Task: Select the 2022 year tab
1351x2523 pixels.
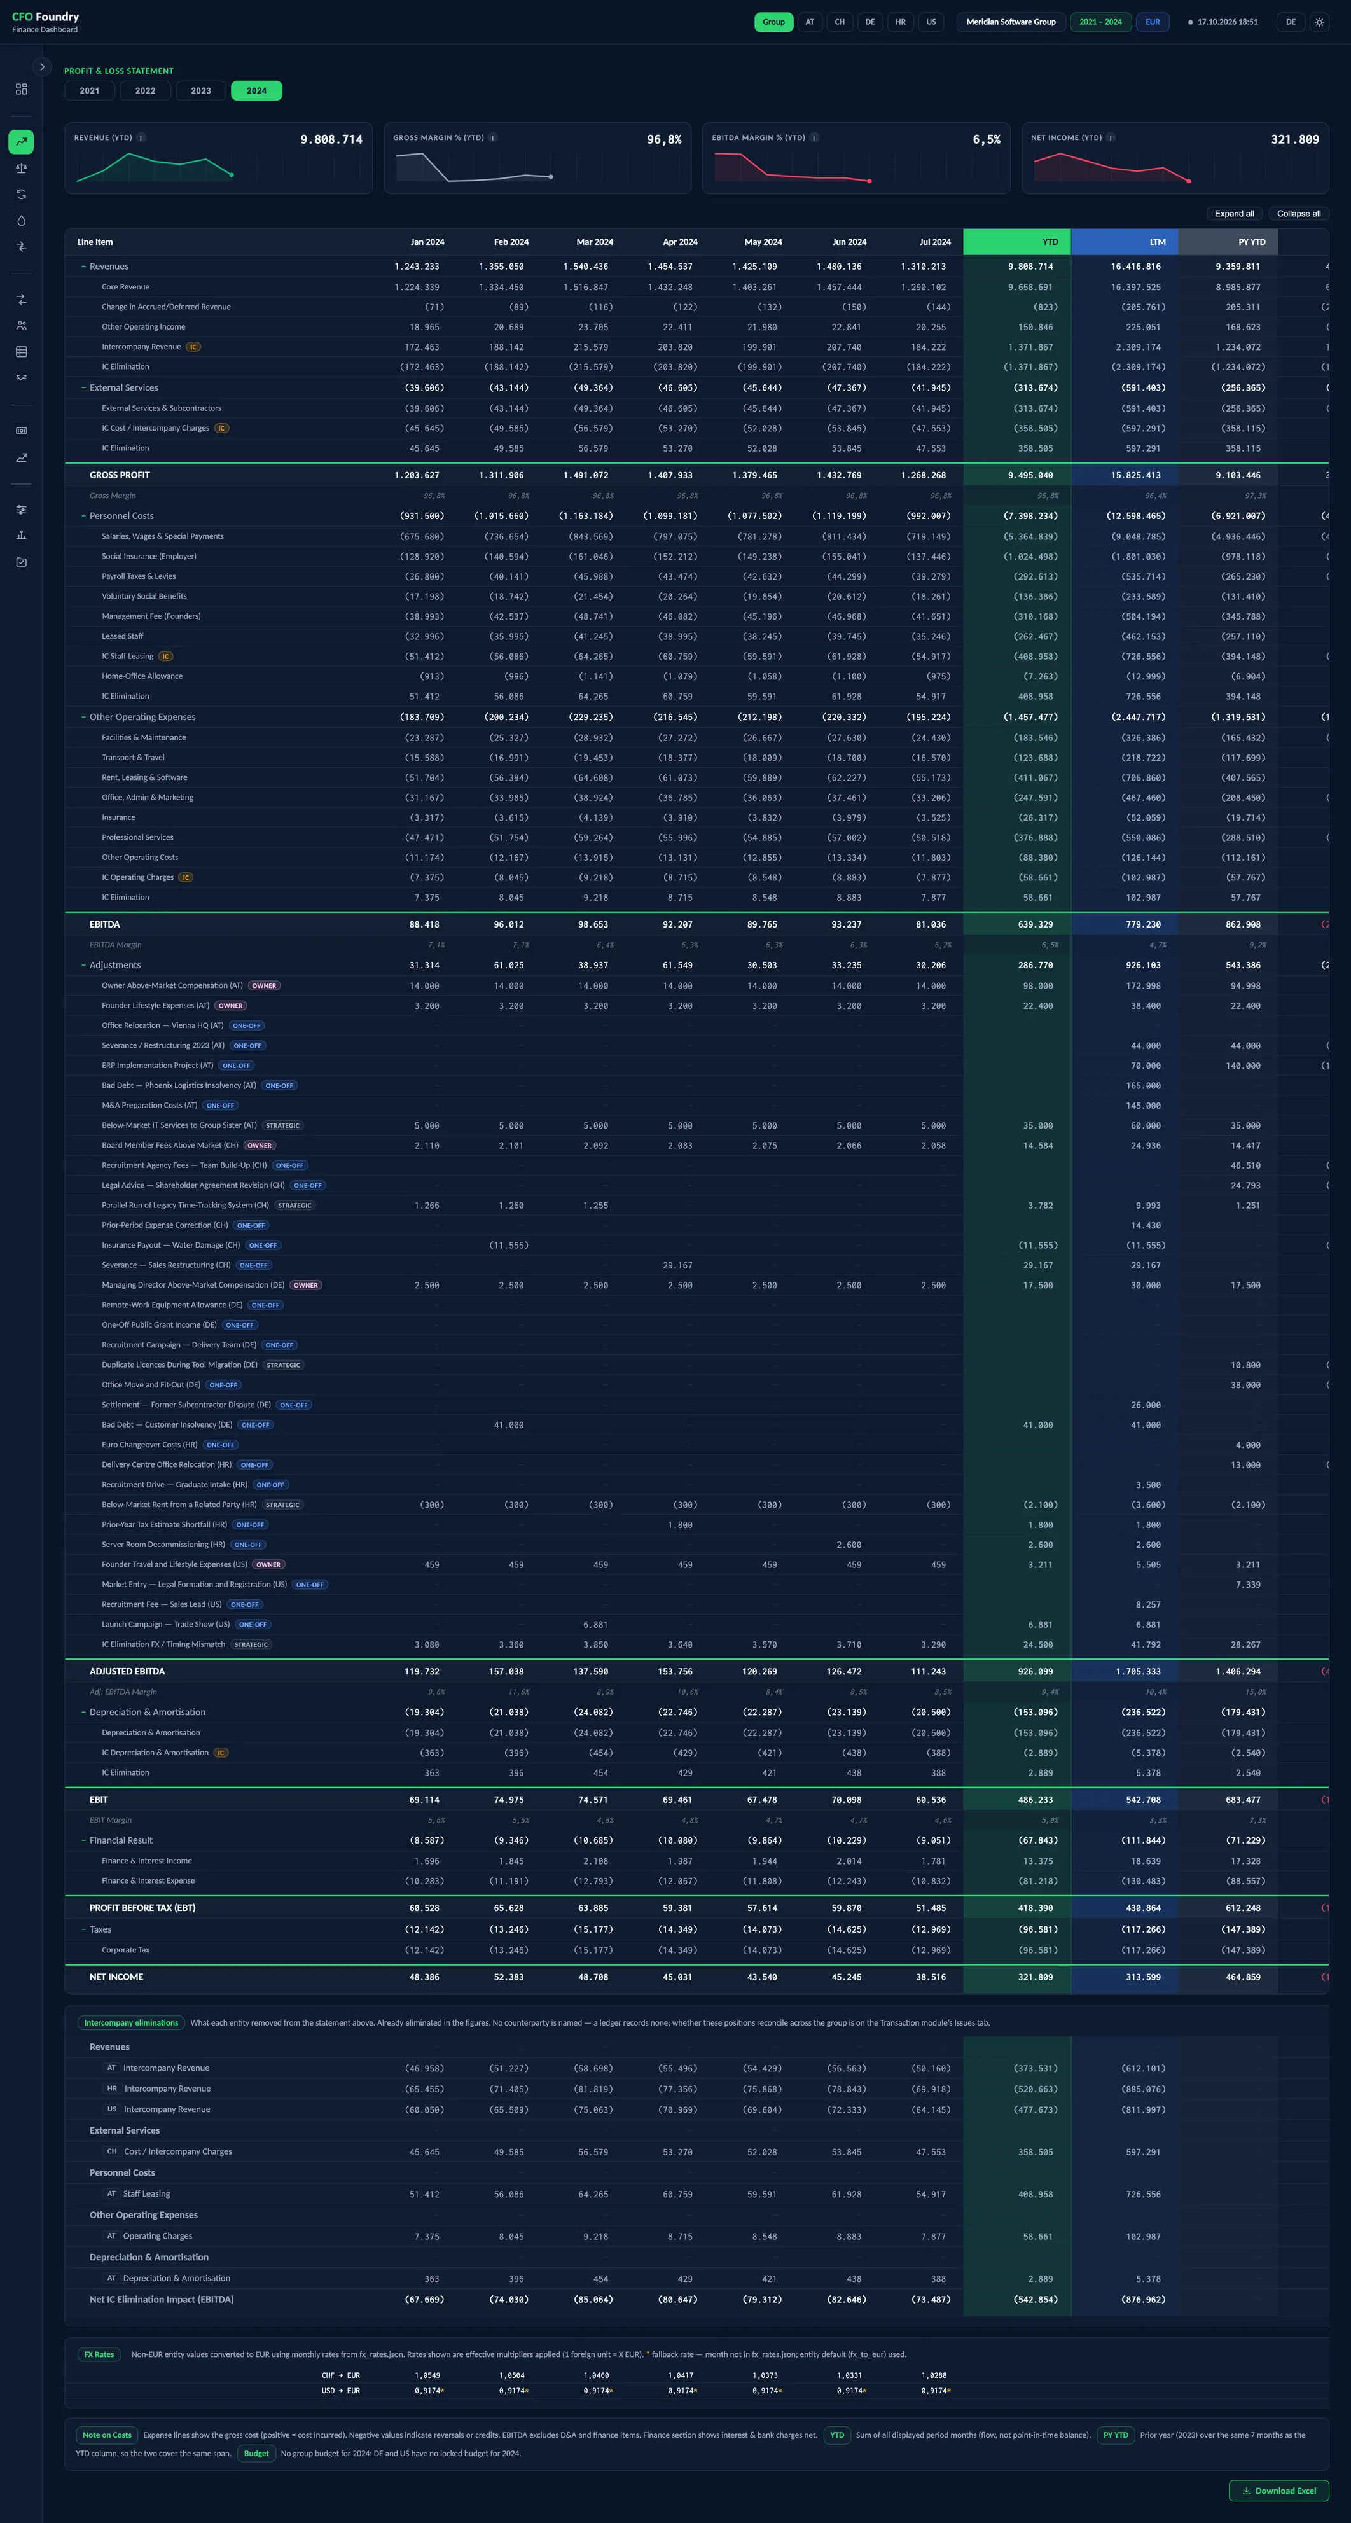Action: click(145, 91)
